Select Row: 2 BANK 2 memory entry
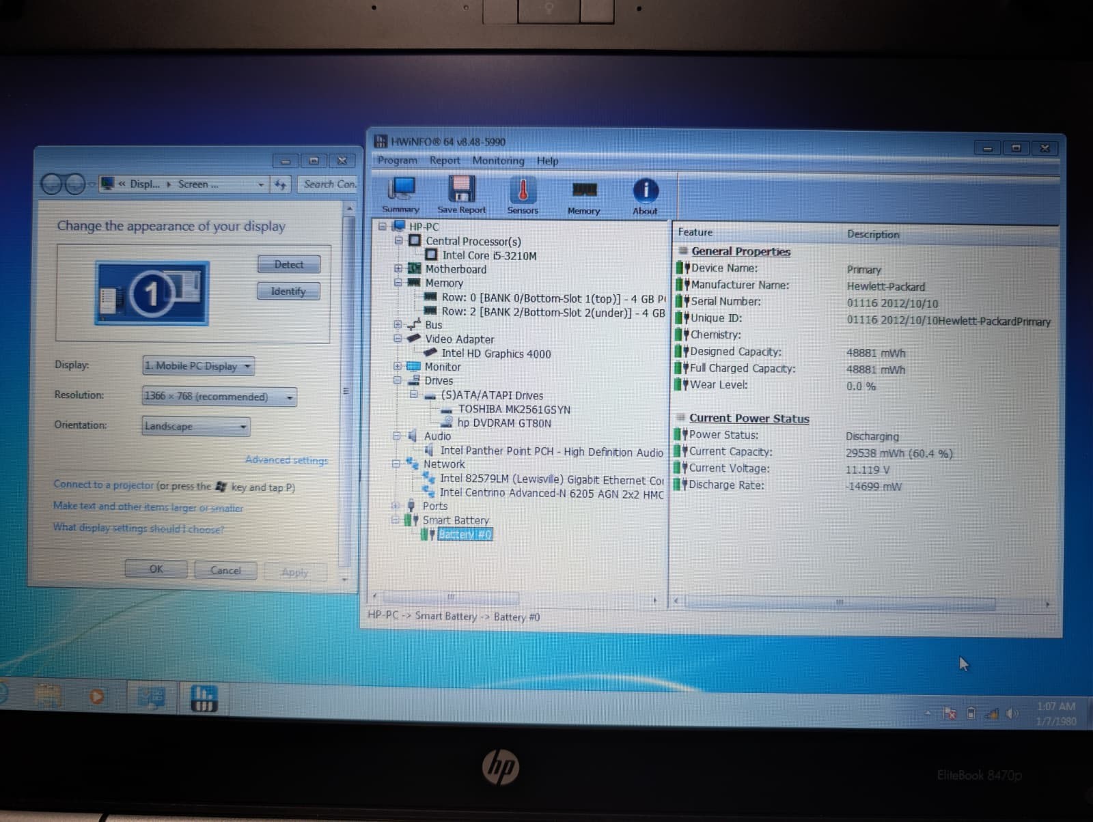 [553, 313]
